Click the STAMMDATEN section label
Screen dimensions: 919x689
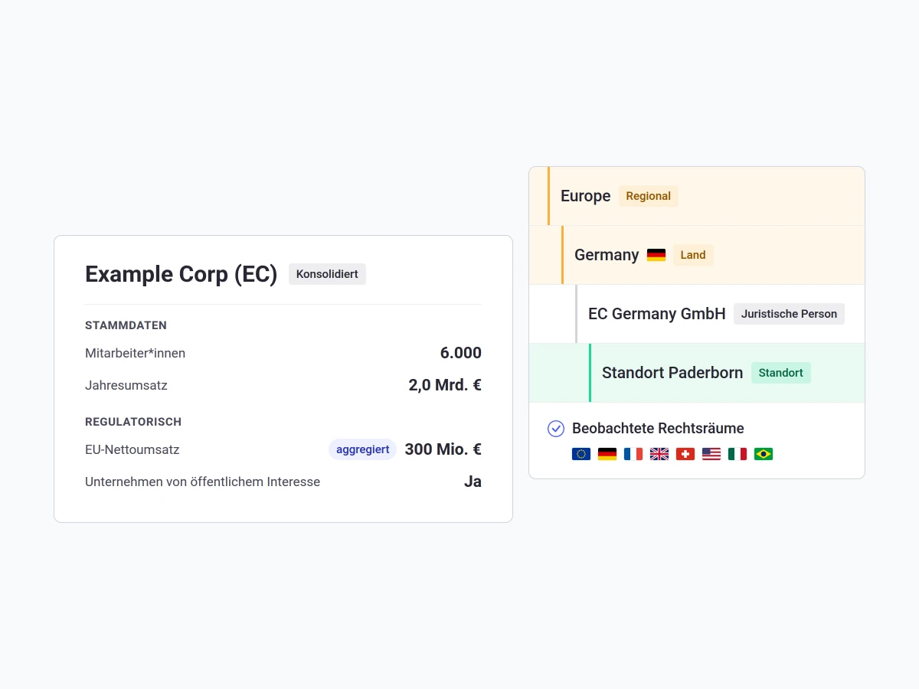click(x=126, y=325)
